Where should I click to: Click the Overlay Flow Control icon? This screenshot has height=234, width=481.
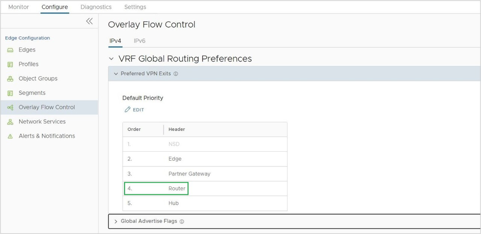[x=10, y=108]
